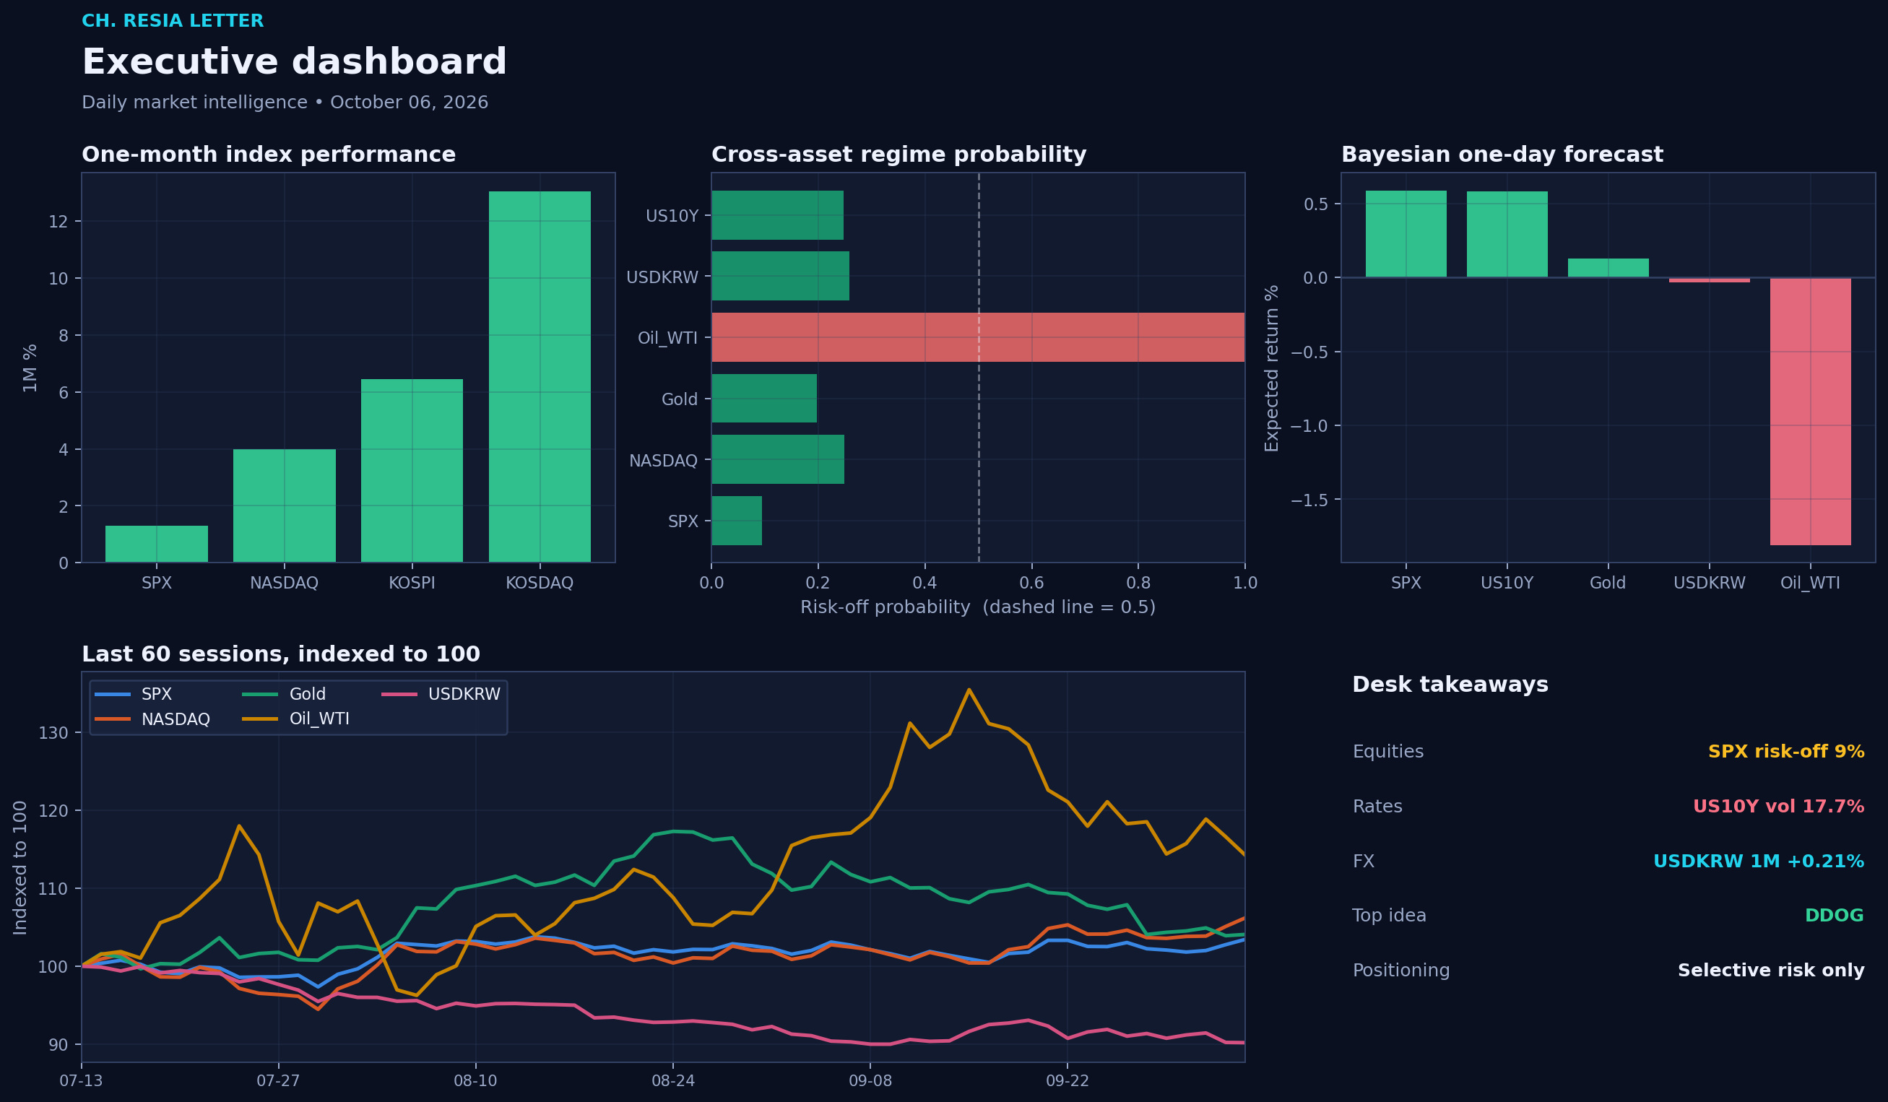Click the 'Rates' takeaway label
The width and height of the screenshot is (1888, 1102).
click(1377, 806)
